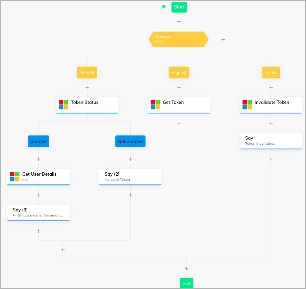306x289 pixels.
Task: Click the Microsoft logo on Token Status
Action: [63, 105]
